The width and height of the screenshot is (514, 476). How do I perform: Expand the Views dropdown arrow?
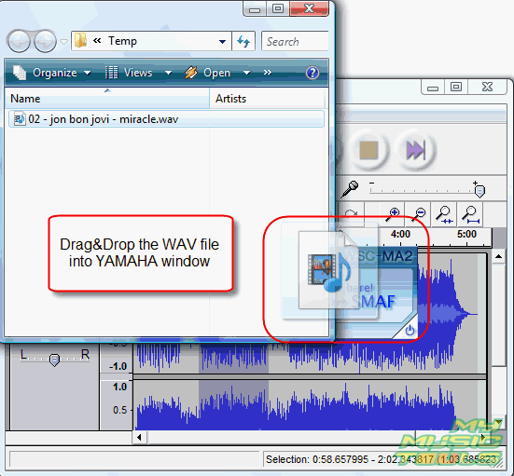168,73
